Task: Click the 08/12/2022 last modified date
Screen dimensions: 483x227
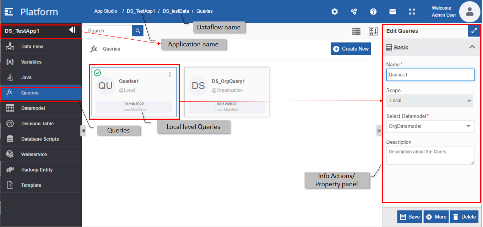Action: coord(227,104)
